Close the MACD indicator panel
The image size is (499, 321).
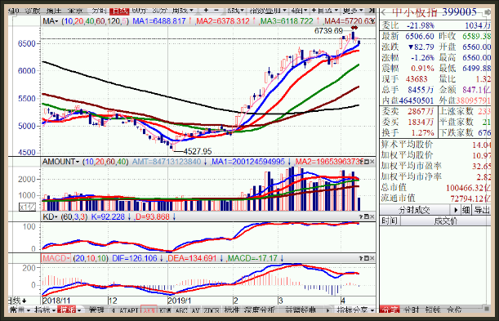click(x=372, y=258)
